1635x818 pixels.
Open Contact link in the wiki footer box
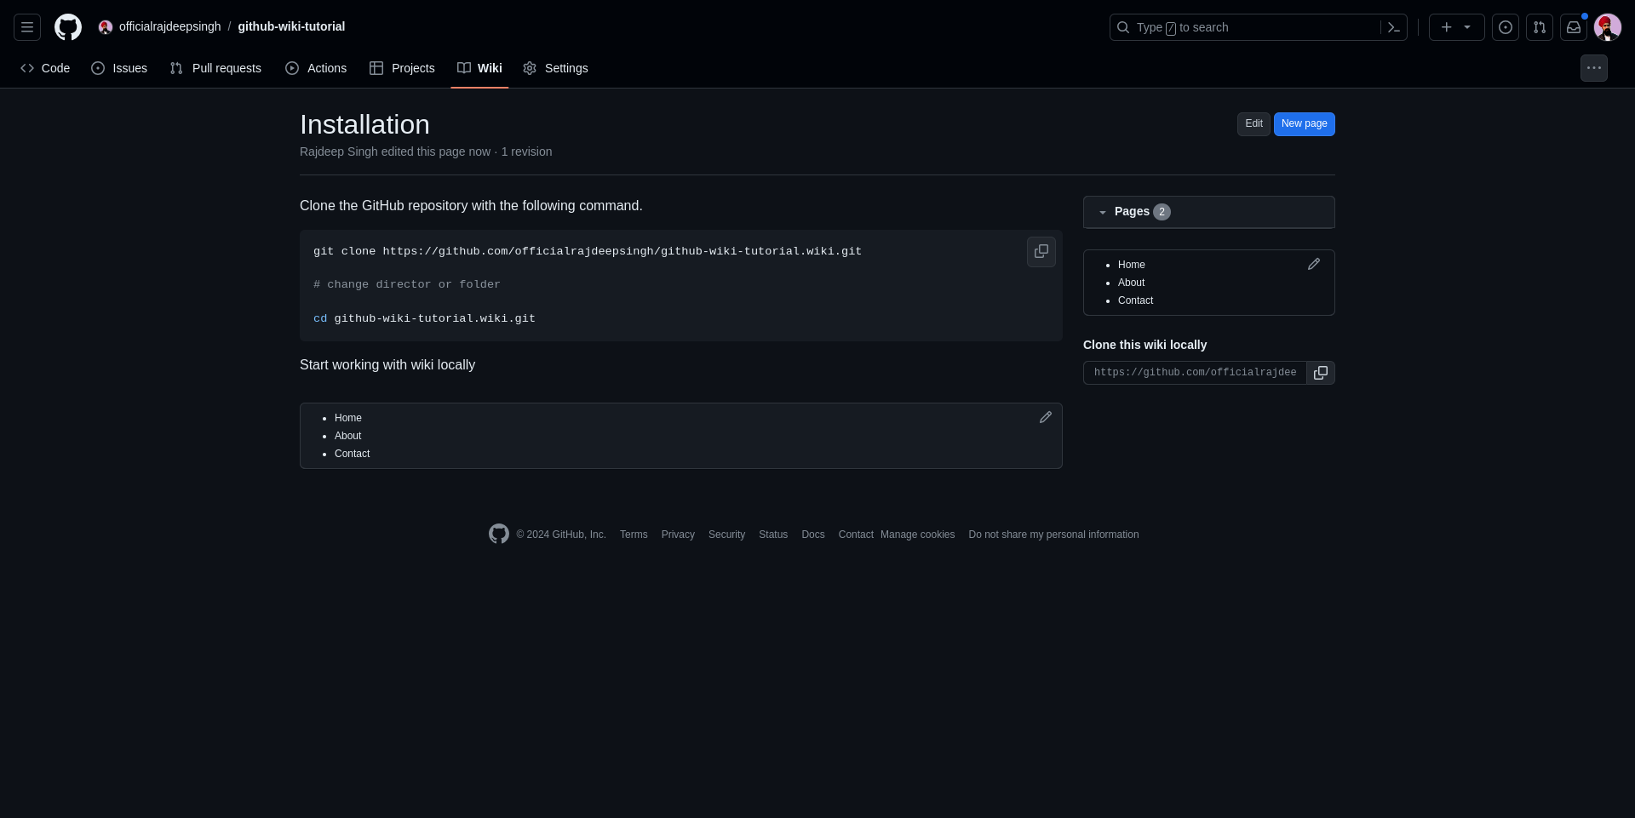(x=352, y=454)
